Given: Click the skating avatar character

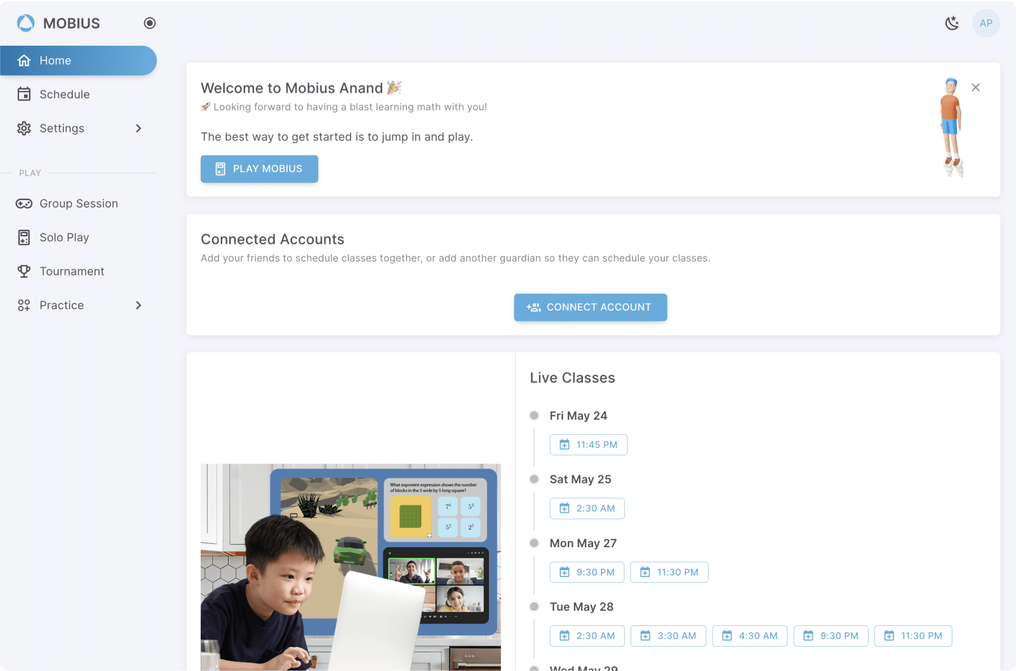Looking at the screenshot, I should tap(951, 127).
